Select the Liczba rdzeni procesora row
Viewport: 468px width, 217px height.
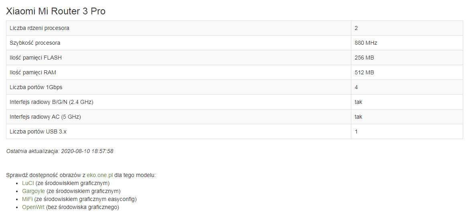[x=234, y=28]
